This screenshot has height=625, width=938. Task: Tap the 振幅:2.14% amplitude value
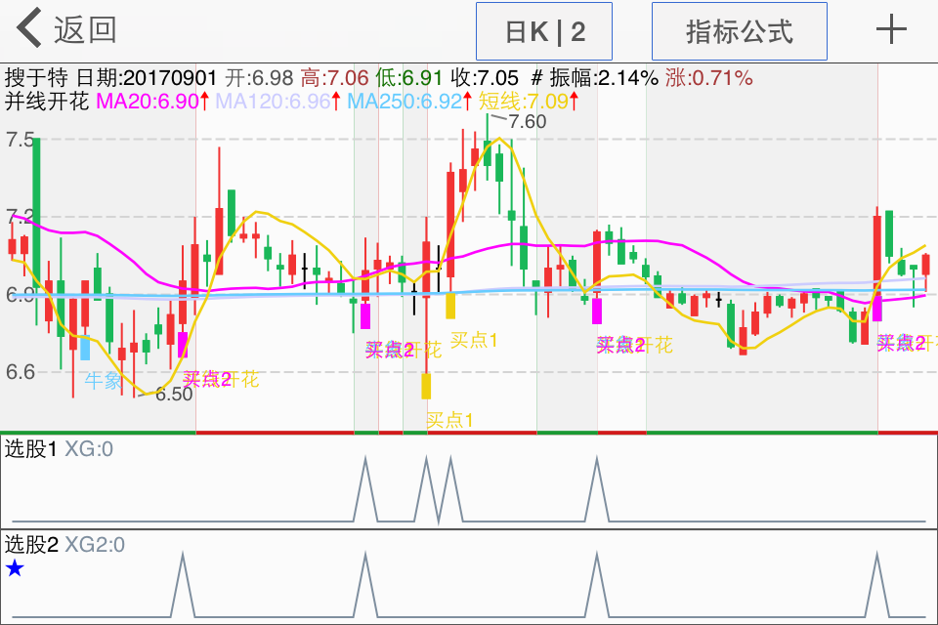(x=604, y=78)
